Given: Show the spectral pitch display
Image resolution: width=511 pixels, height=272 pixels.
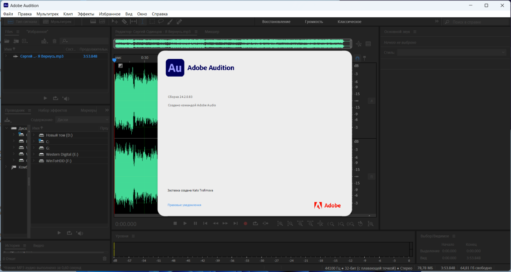Looking at the screenshot, I should tap(102, 21).
